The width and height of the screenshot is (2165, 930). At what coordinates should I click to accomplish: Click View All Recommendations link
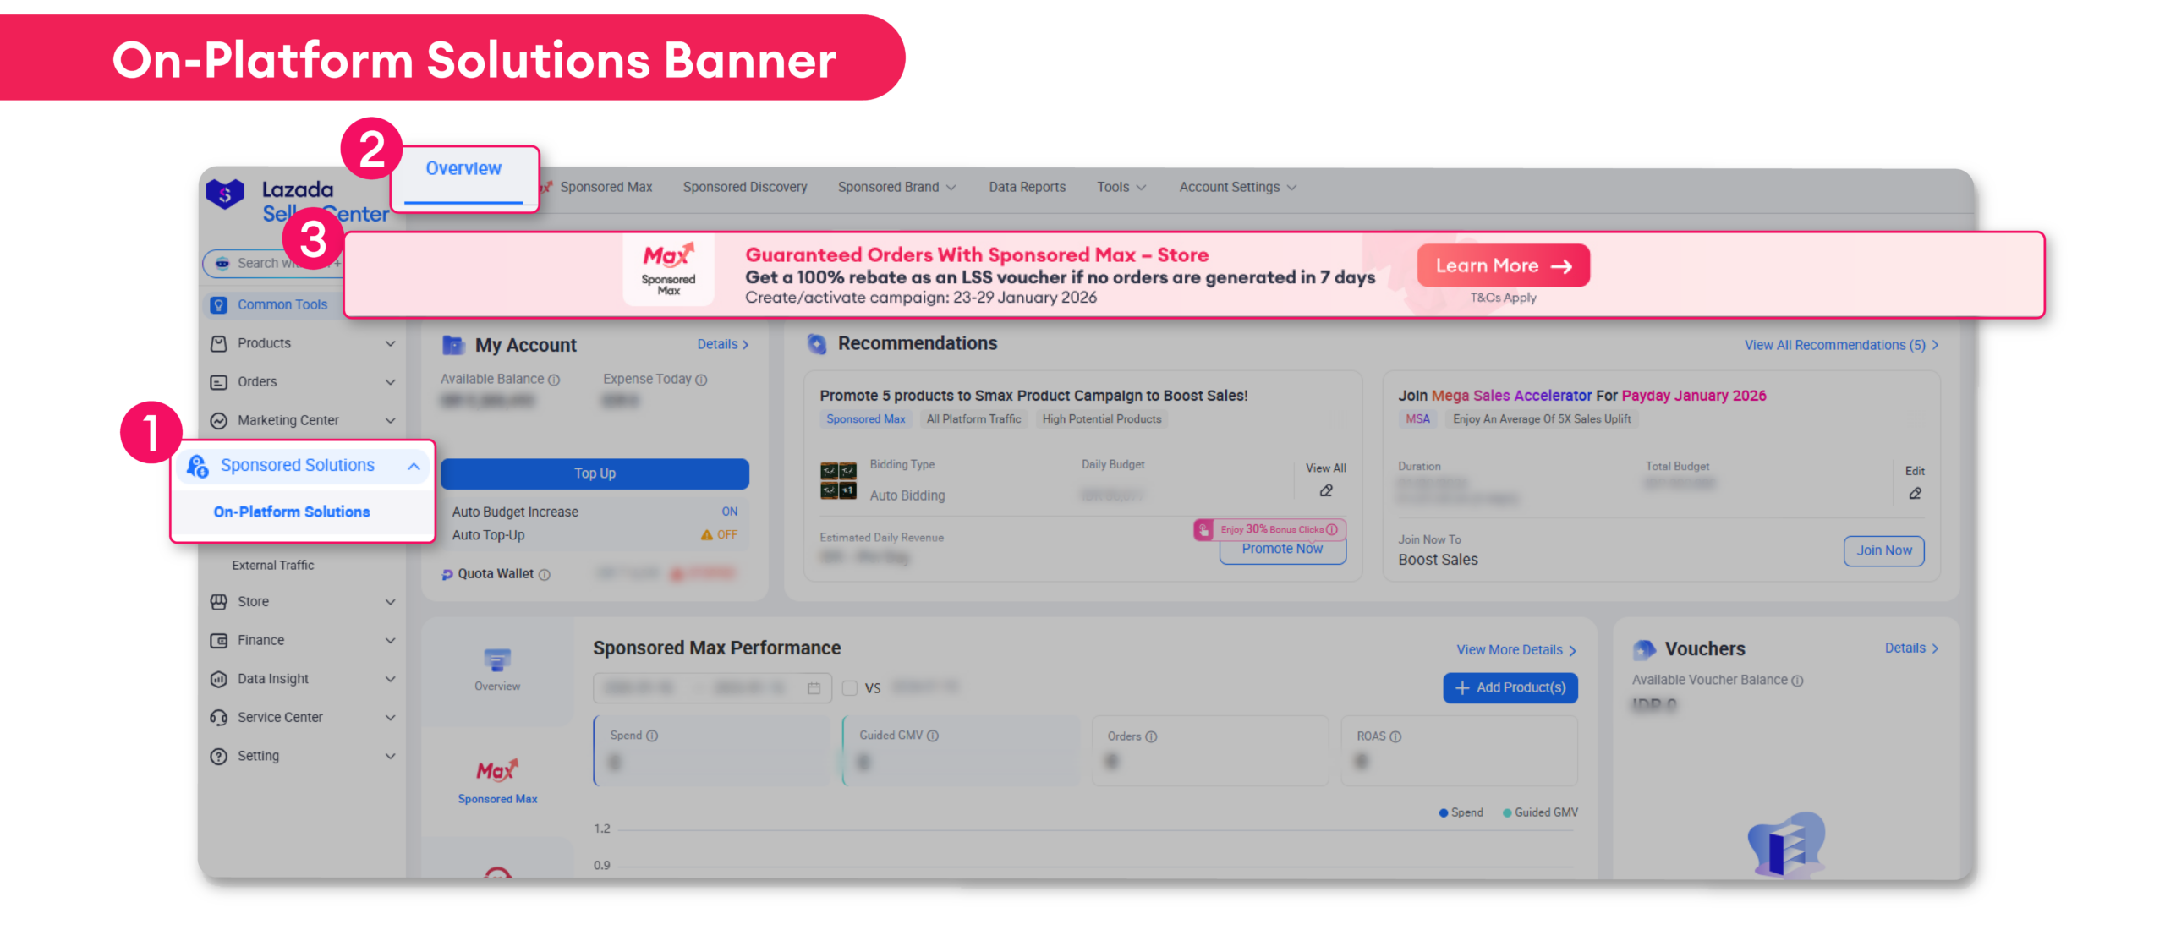[x=1840, y=345]
